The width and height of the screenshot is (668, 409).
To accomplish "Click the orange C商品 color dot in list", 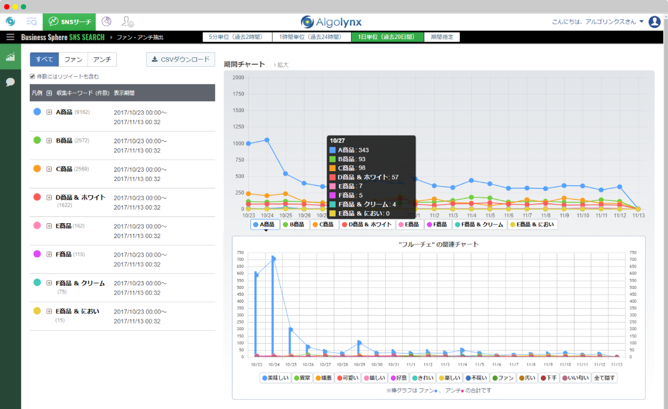I will (x=37, y=169).
